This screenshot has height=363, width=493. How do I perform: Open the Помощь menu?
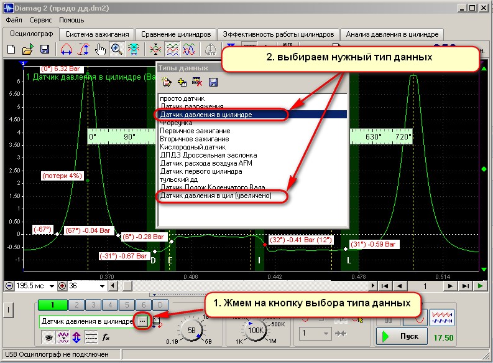[71, 20]
